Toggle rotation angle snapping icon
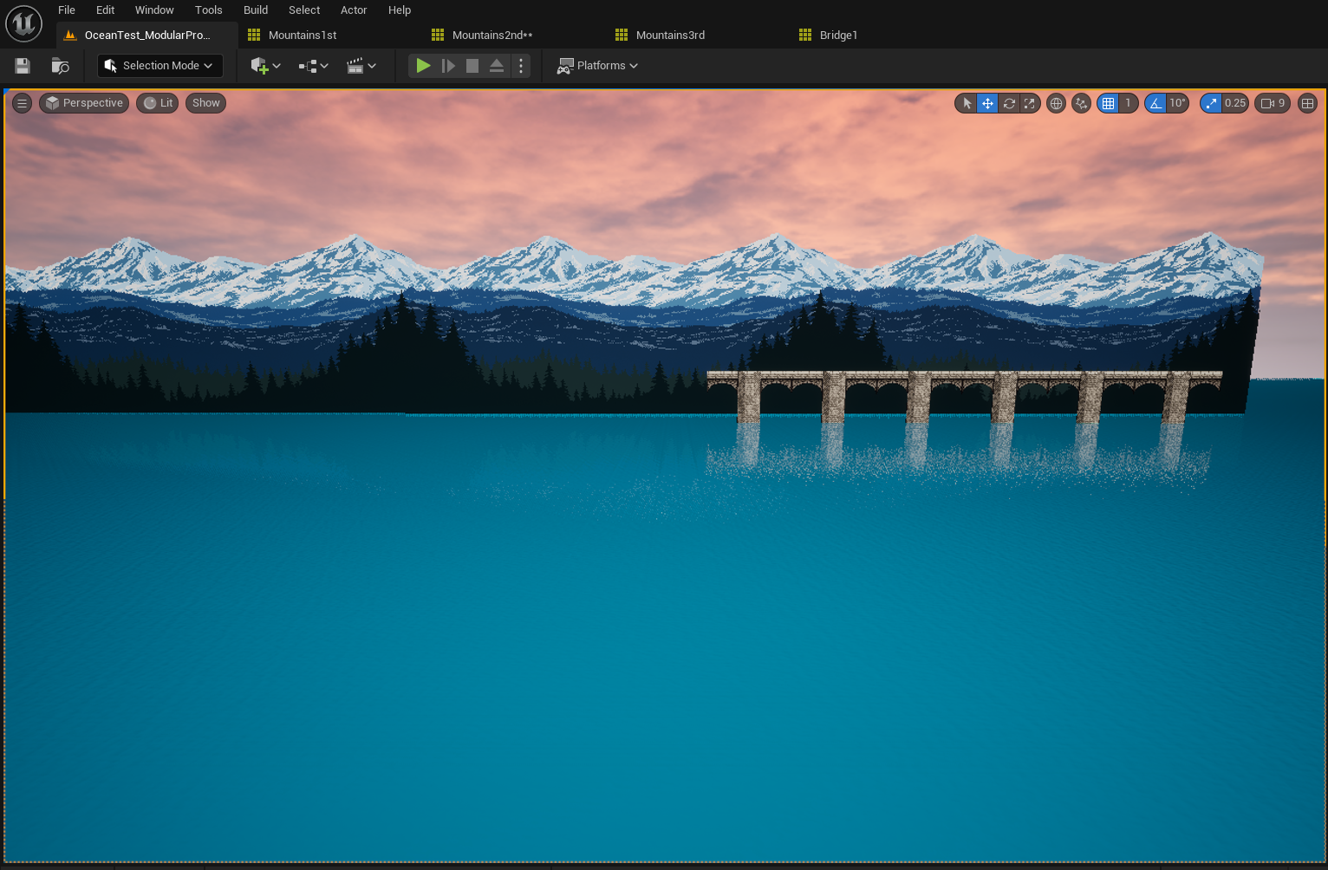The width and height of the screenshot is (1328, 870). click(x=1155, y=103)
